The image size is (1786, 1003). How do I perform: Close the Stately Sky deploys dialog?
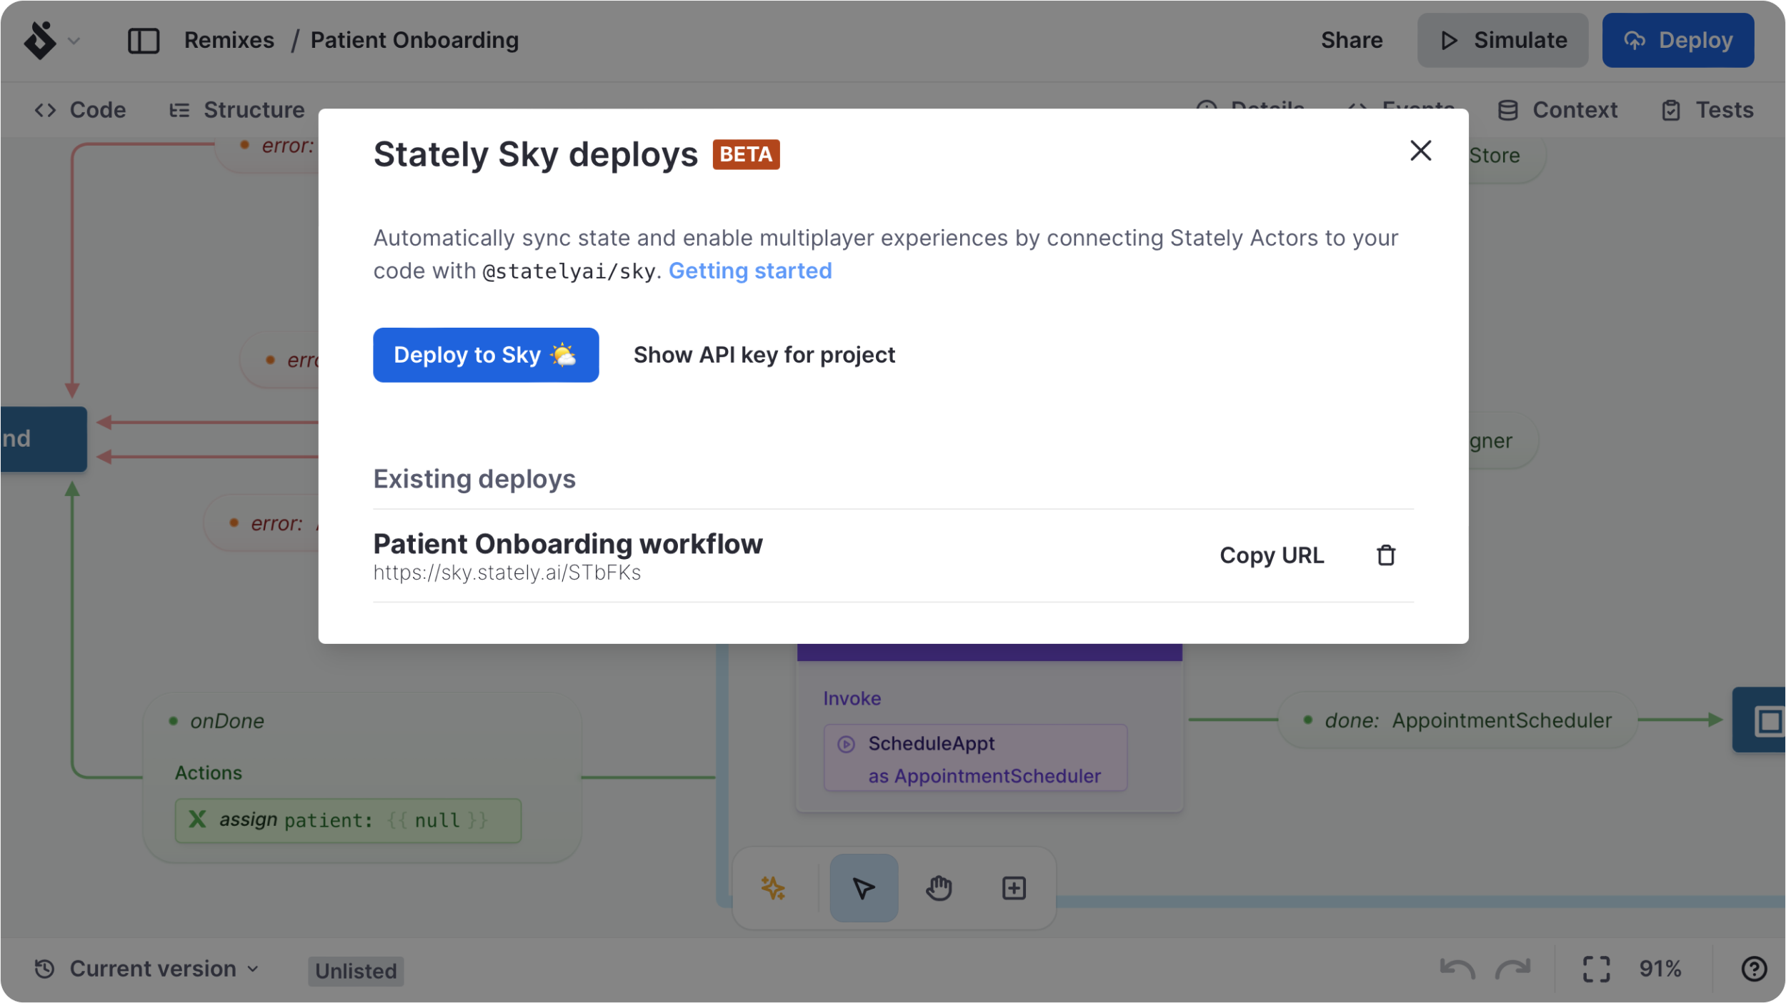coord(1420,151)
